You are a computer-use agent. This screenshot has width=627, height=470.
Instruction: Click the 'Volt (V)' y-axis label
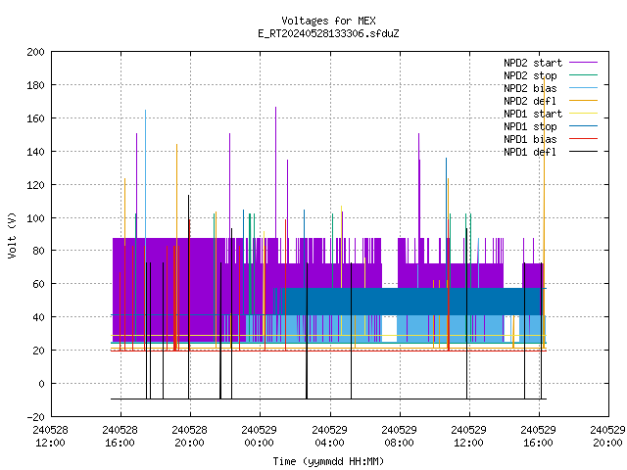click(12, 236)
